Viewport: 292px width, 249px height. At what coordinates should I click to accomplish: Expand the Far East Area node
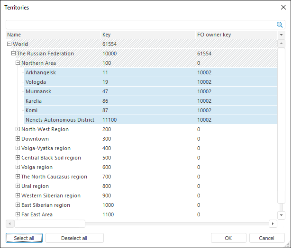pos(18,214)
